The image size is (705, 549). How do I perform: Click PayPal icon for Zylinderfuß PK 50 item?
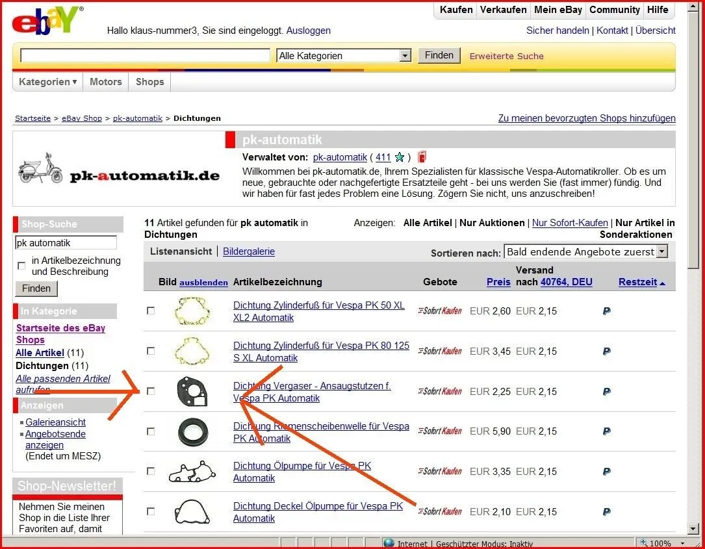606,311
